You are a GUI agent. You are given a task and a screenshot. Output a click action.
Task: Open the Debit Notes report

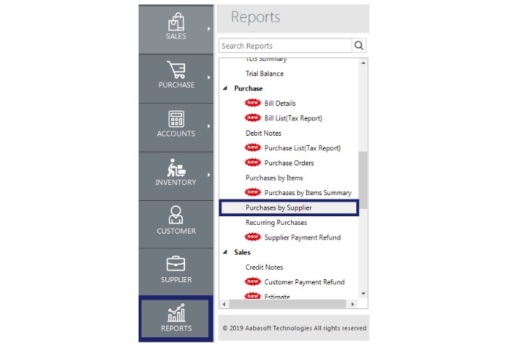pyautogui.click(x=263, y=133)
